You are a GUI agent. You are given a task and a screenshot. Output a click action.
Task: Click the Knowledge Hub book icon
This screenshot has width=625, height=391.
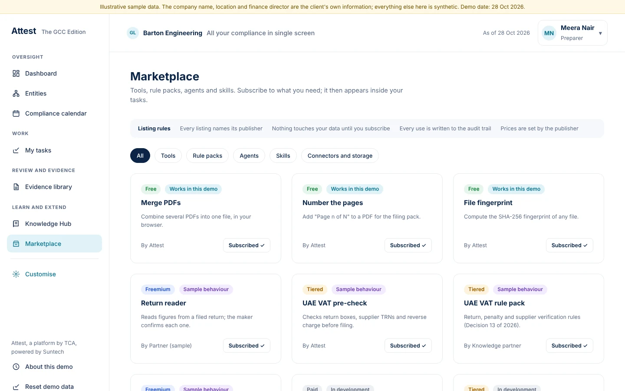coord(16,224)
